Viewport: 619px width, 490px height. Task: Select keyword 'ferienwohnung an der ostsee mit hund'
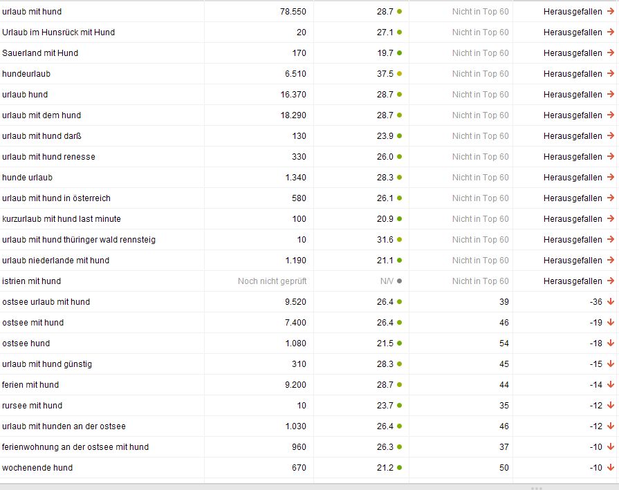[x=75, y=447]
